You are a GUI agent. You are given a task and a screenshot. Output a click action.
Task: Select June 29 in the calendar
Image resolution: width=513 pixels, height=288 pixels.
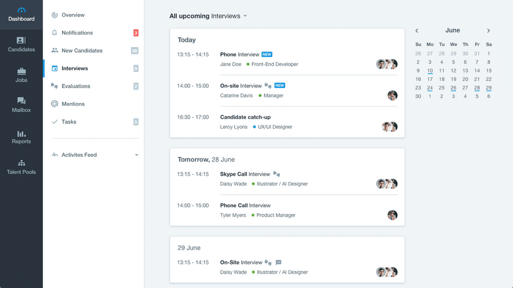pos(488,88)
